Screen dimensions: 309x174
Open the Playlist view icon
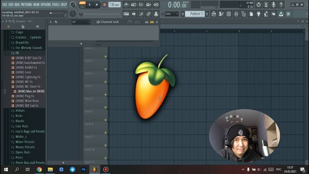[x=213, y=14]
